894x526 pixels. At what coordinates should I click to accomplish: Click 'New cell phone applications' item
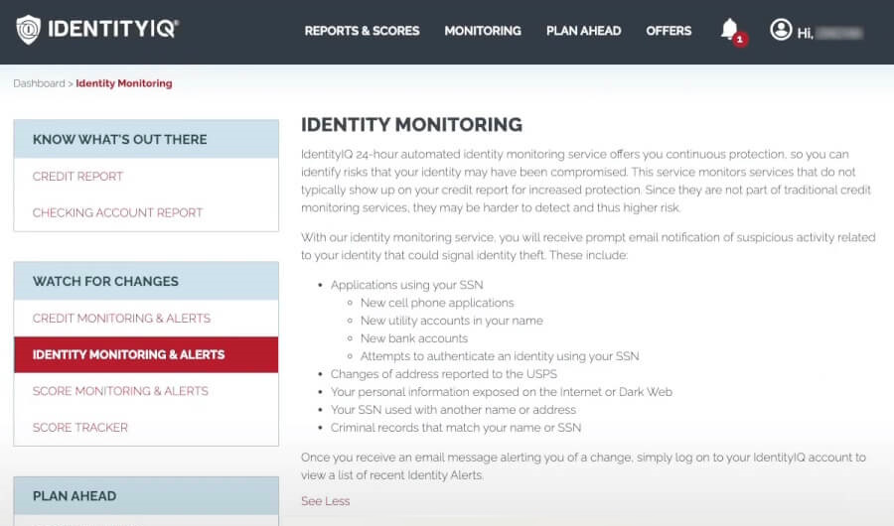point(437,303)
